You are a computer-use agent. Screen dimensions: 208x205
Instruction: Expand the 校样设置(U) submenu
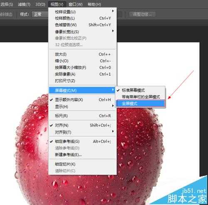coord(82,12)
